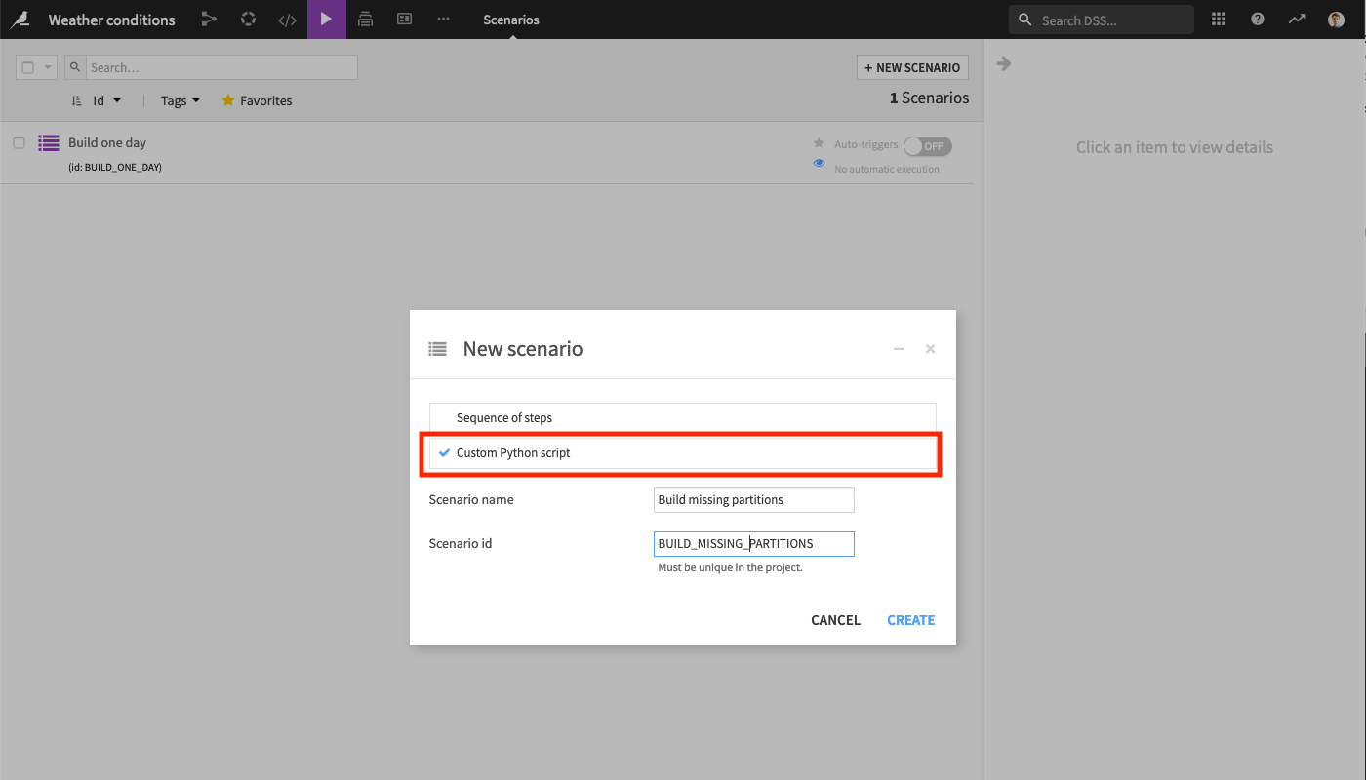Open the more options ellipsis menu

pos(443,19)
